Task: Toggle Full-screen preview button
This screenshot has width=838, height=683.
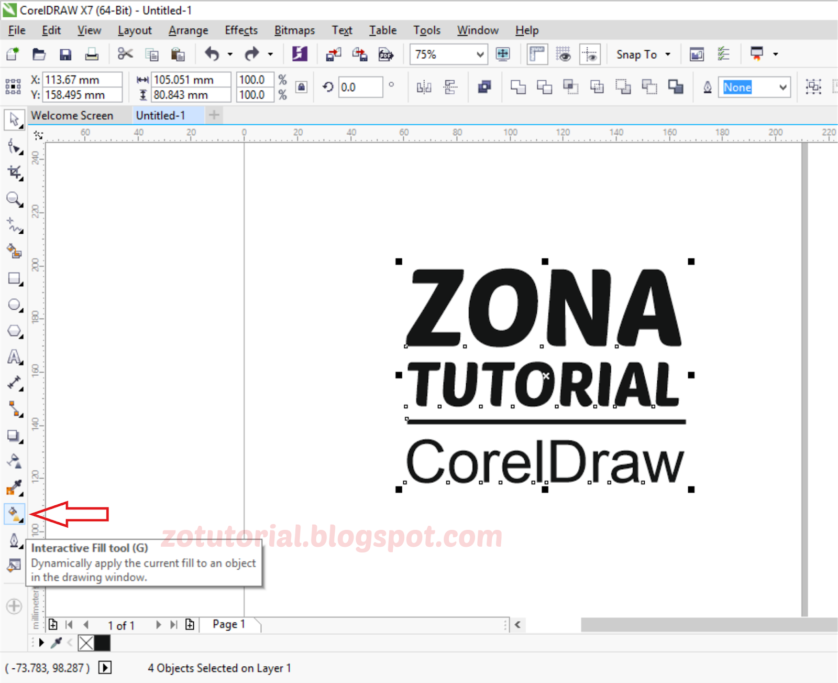Action: point(503,54)
